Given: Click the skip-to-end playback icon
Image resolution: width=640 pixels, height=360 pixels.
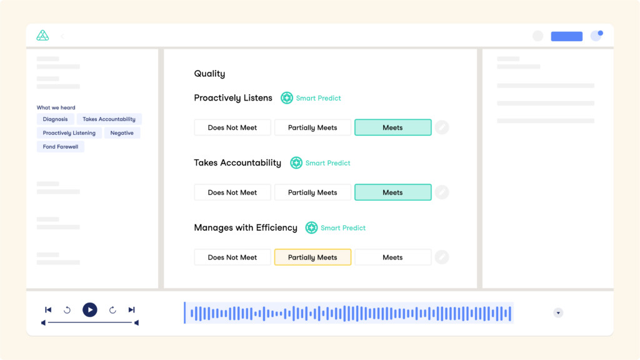Looking at the screenshot, I should coord(131,309).
